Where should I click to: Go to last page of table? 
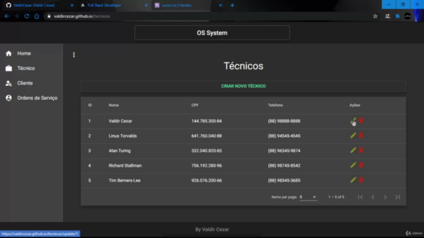click(397, 197)
